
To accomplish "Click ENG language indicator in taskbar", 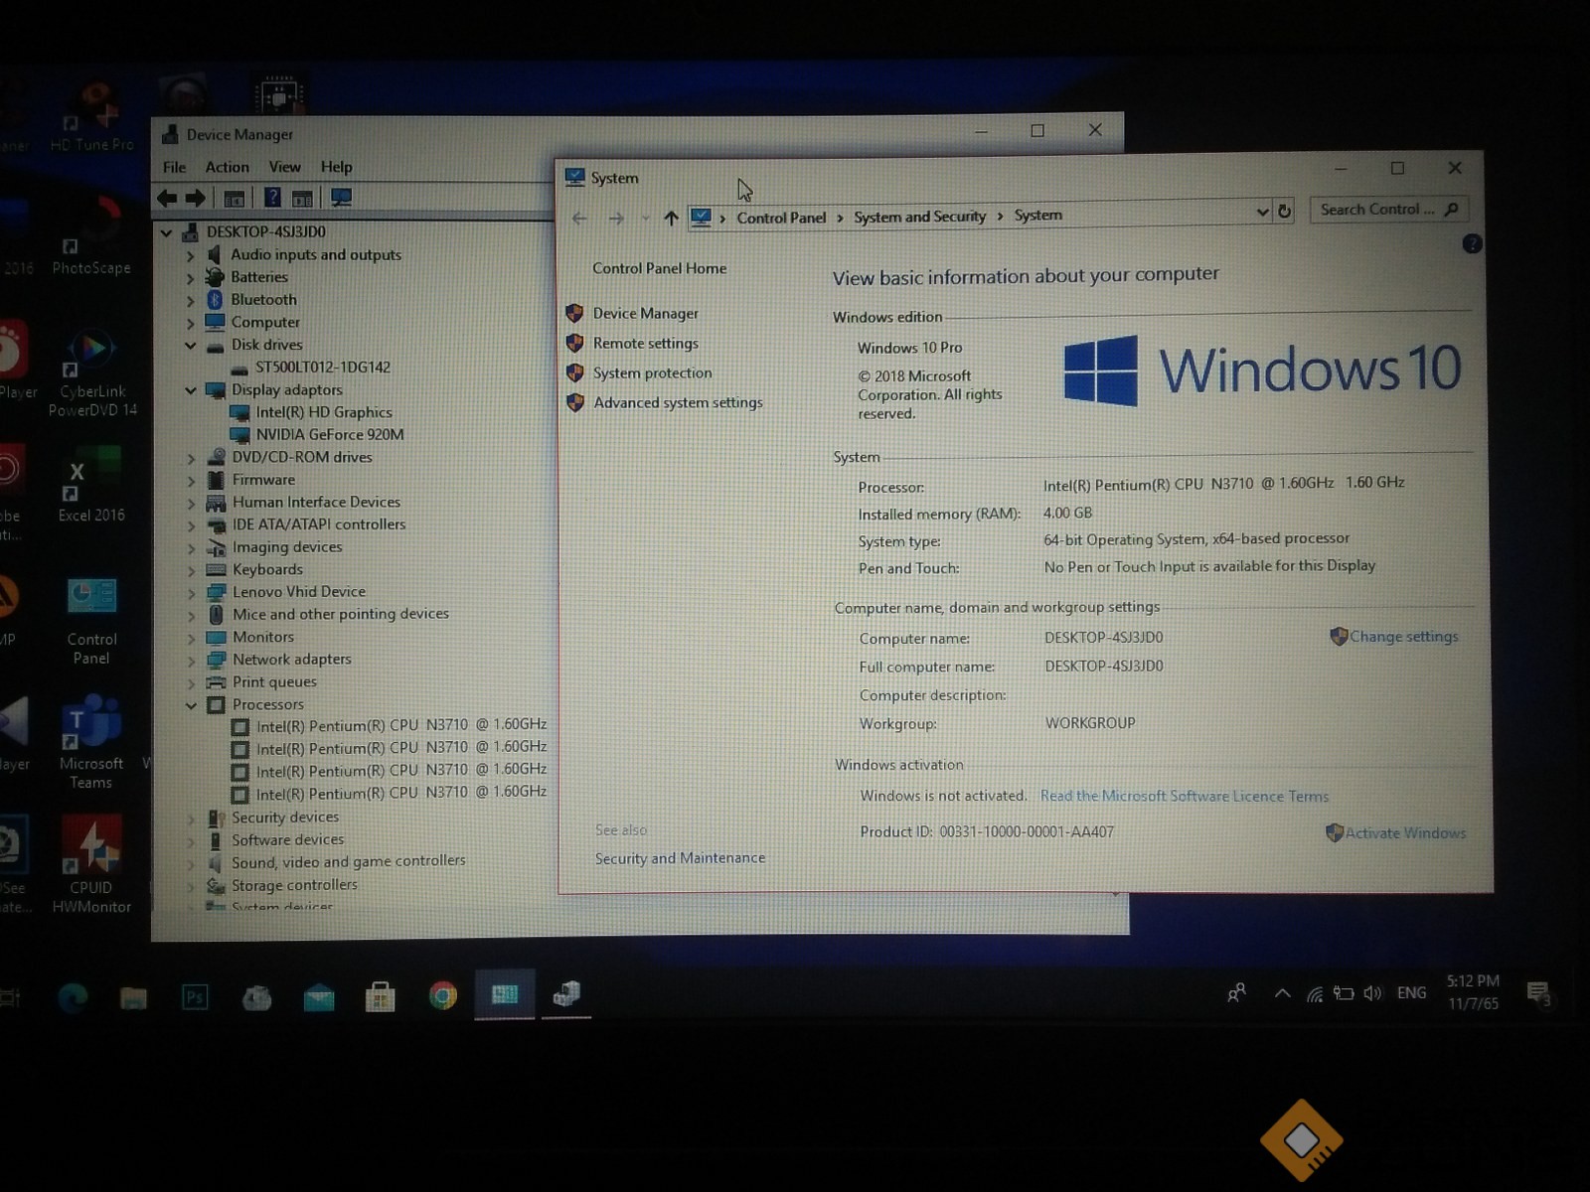I will [1411, 993].
